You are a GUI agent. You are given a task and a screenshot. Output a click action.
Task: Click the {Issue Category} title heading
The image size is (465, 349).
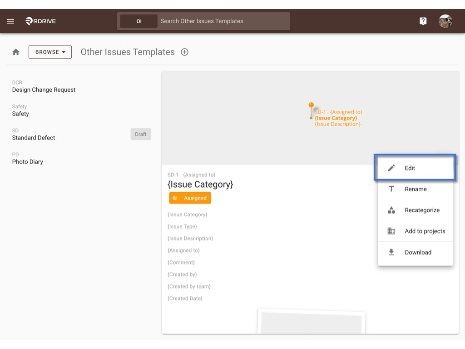coord(200,184)
